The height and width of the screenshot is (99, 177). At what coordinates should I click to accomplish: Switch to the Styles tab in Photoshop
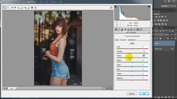(158, 11)
